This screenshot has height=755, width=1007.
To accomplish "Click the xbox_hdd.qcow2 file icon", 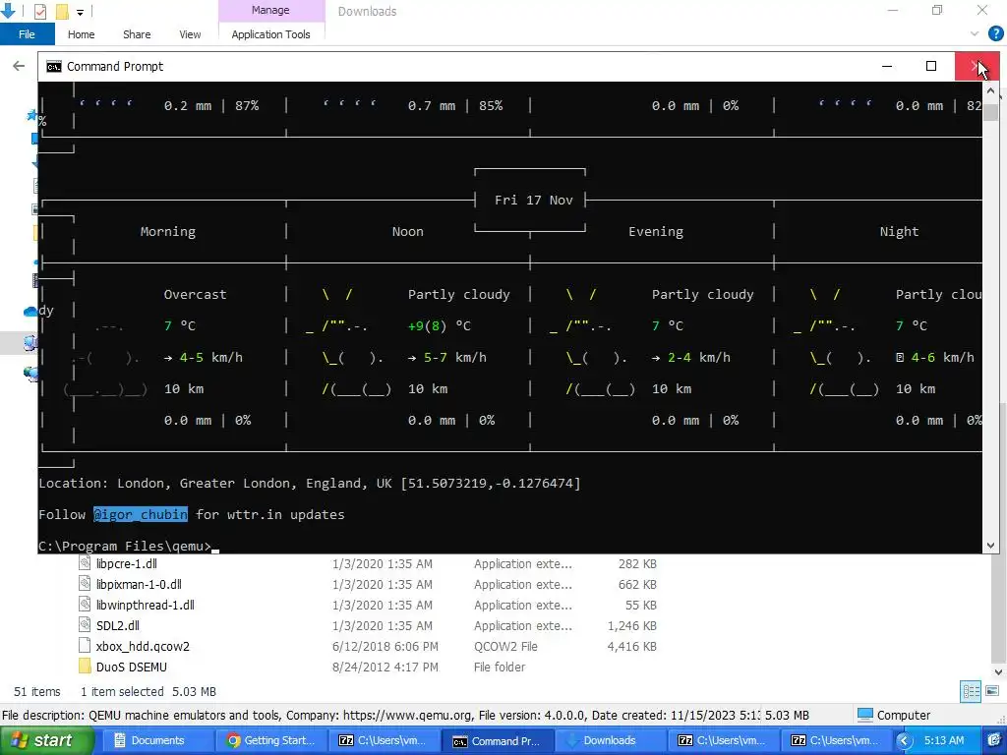I will 85,646.
